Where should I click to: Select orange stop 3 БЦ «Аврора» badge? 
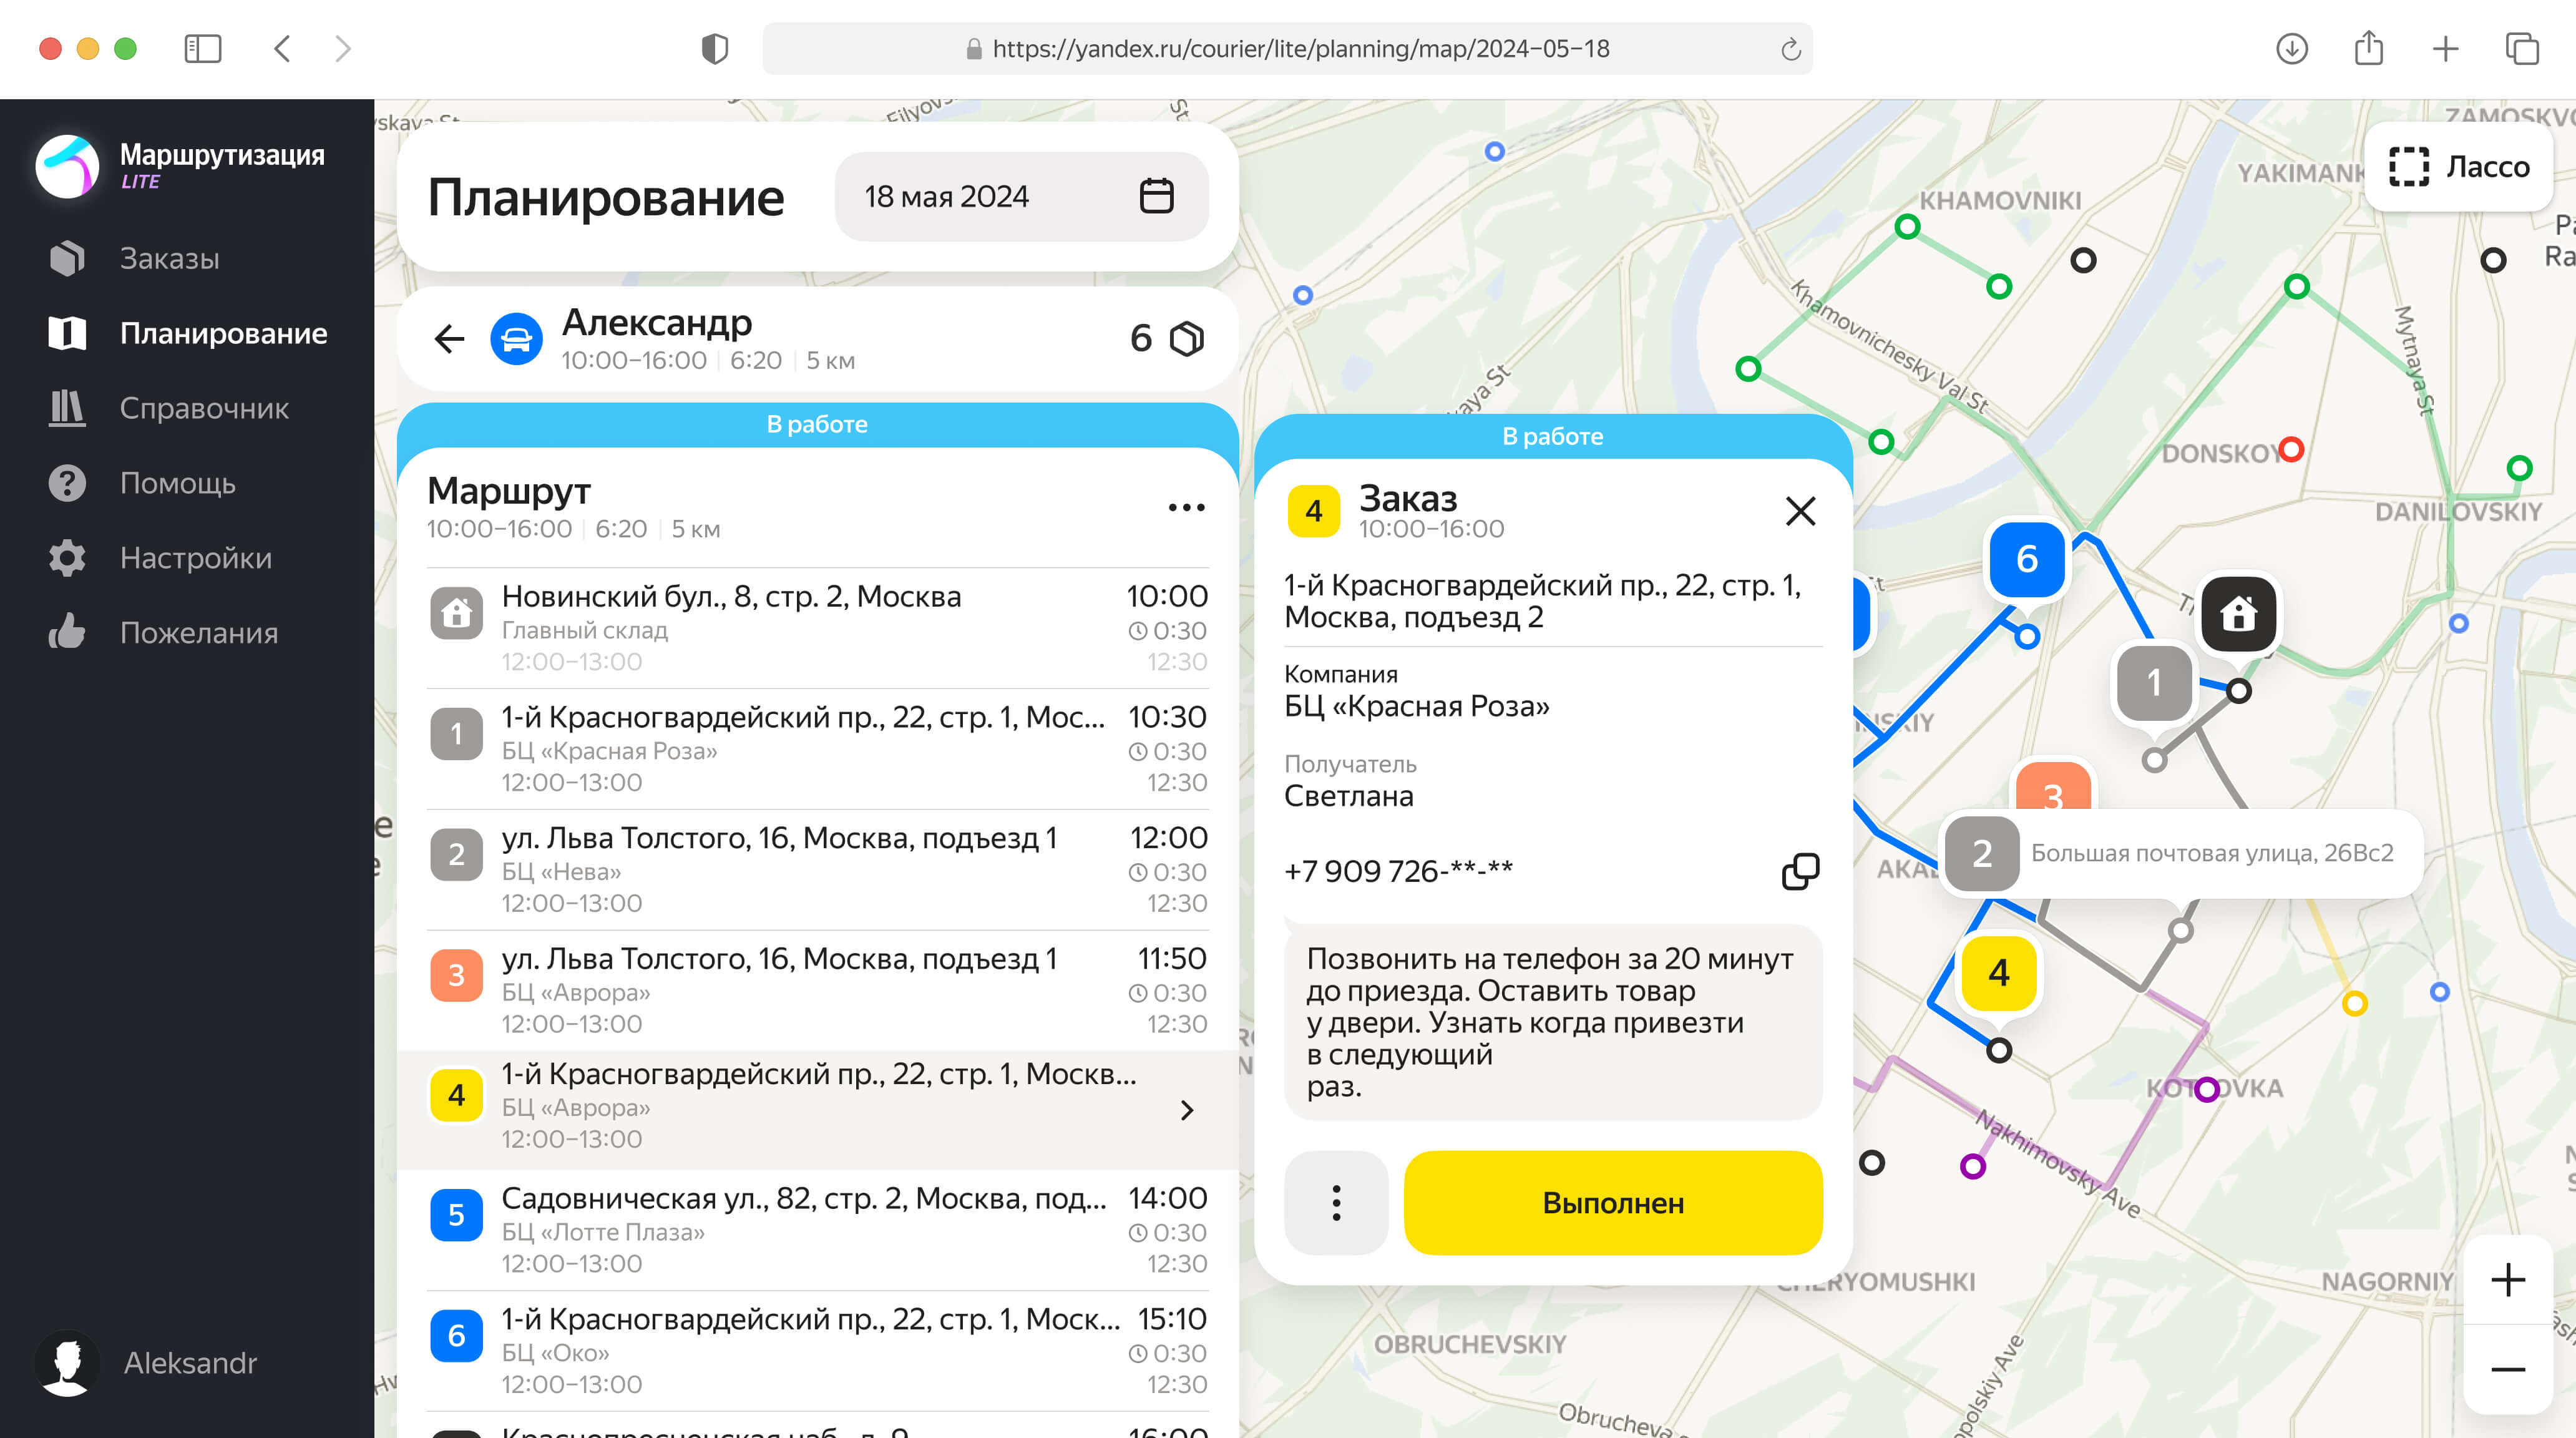coord(456,975)
